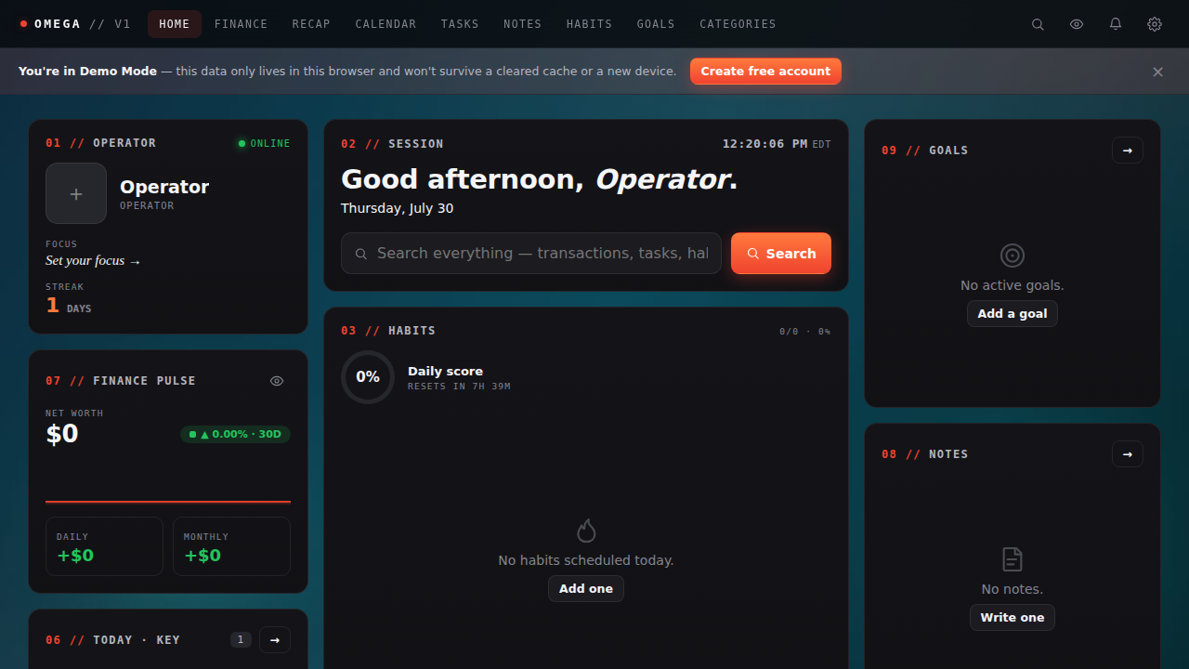Click the Daily +$0 card
This screenshot has height=669, width=1189.
coord(104,546)
